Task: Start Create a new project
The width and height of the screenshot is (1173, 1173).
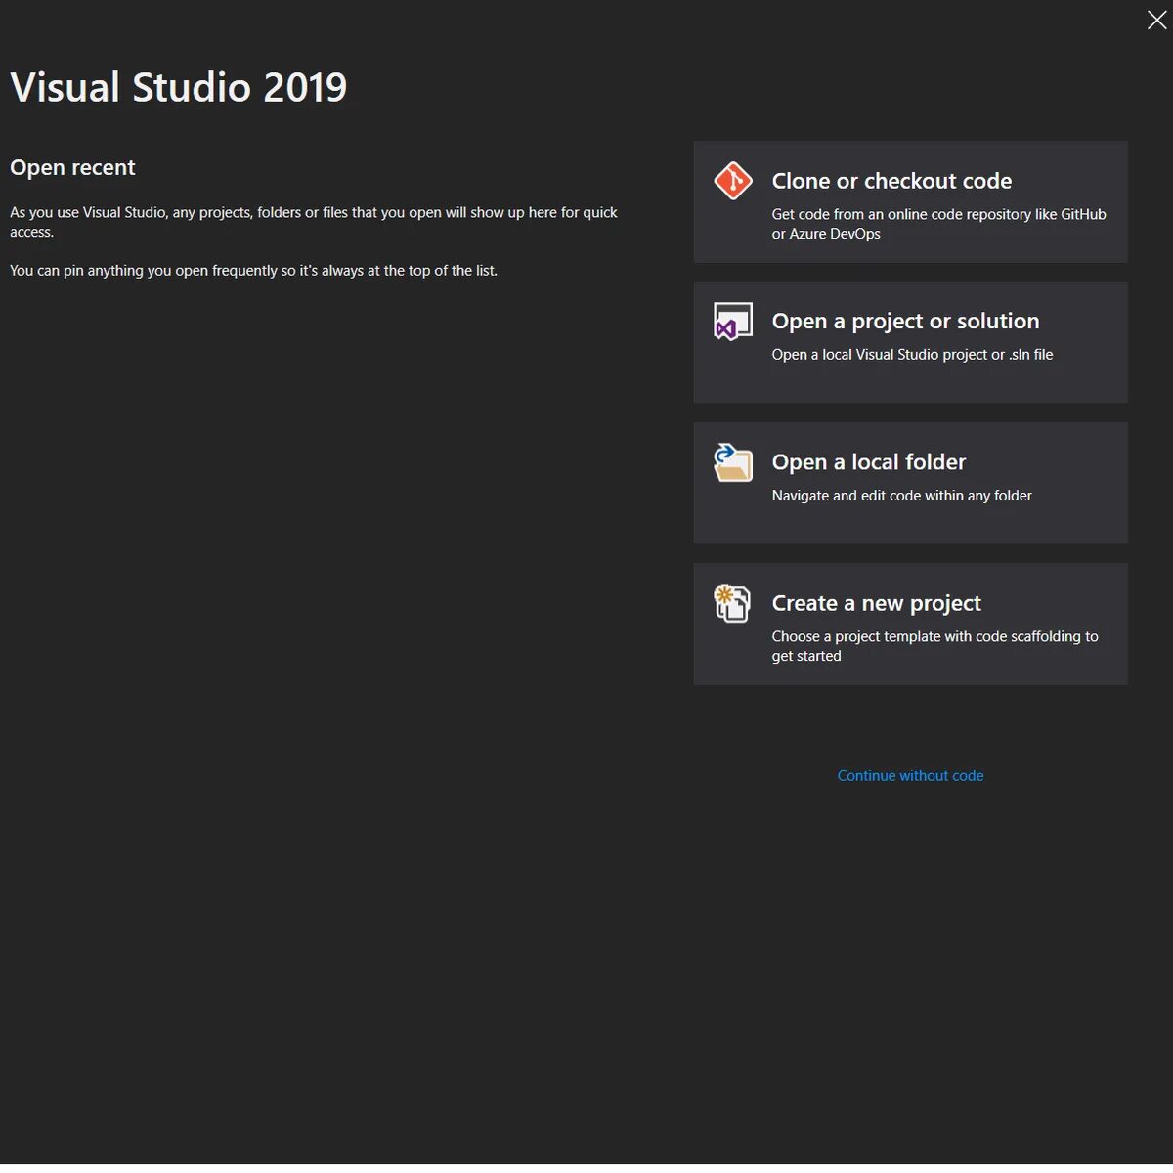Action: [910, 624]
